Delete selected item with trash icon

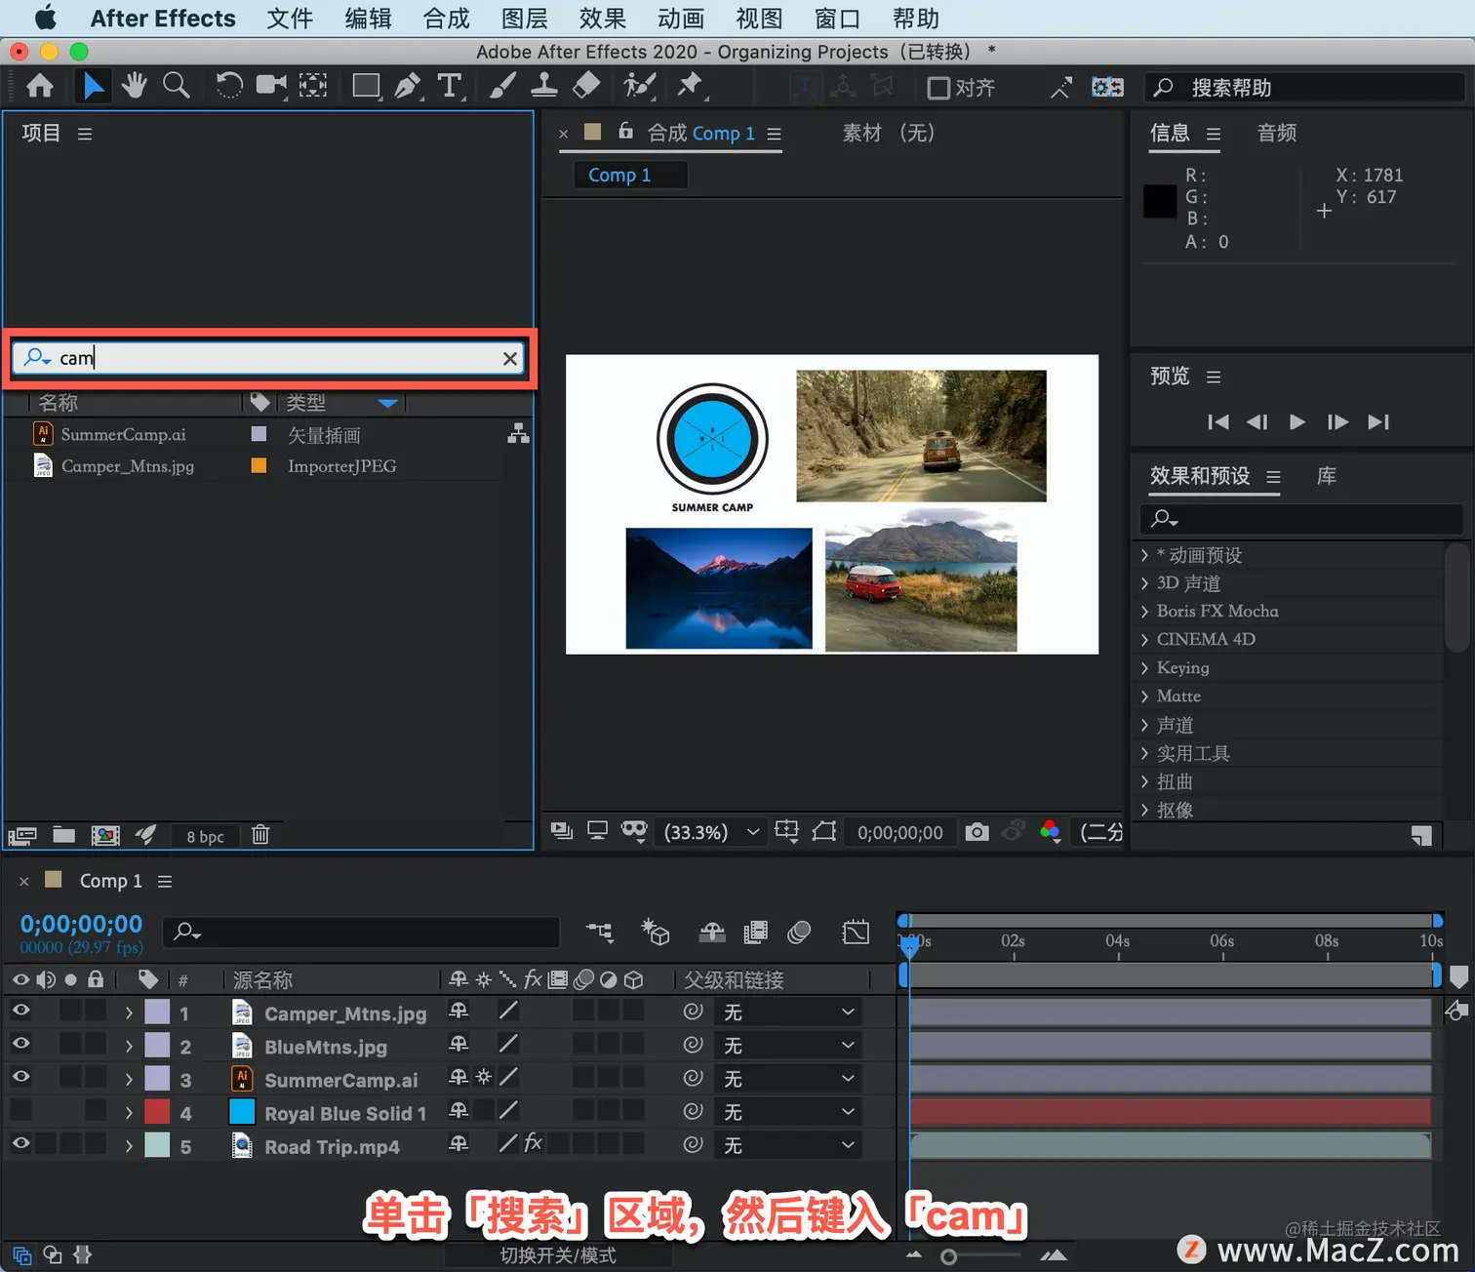[260, 835]
